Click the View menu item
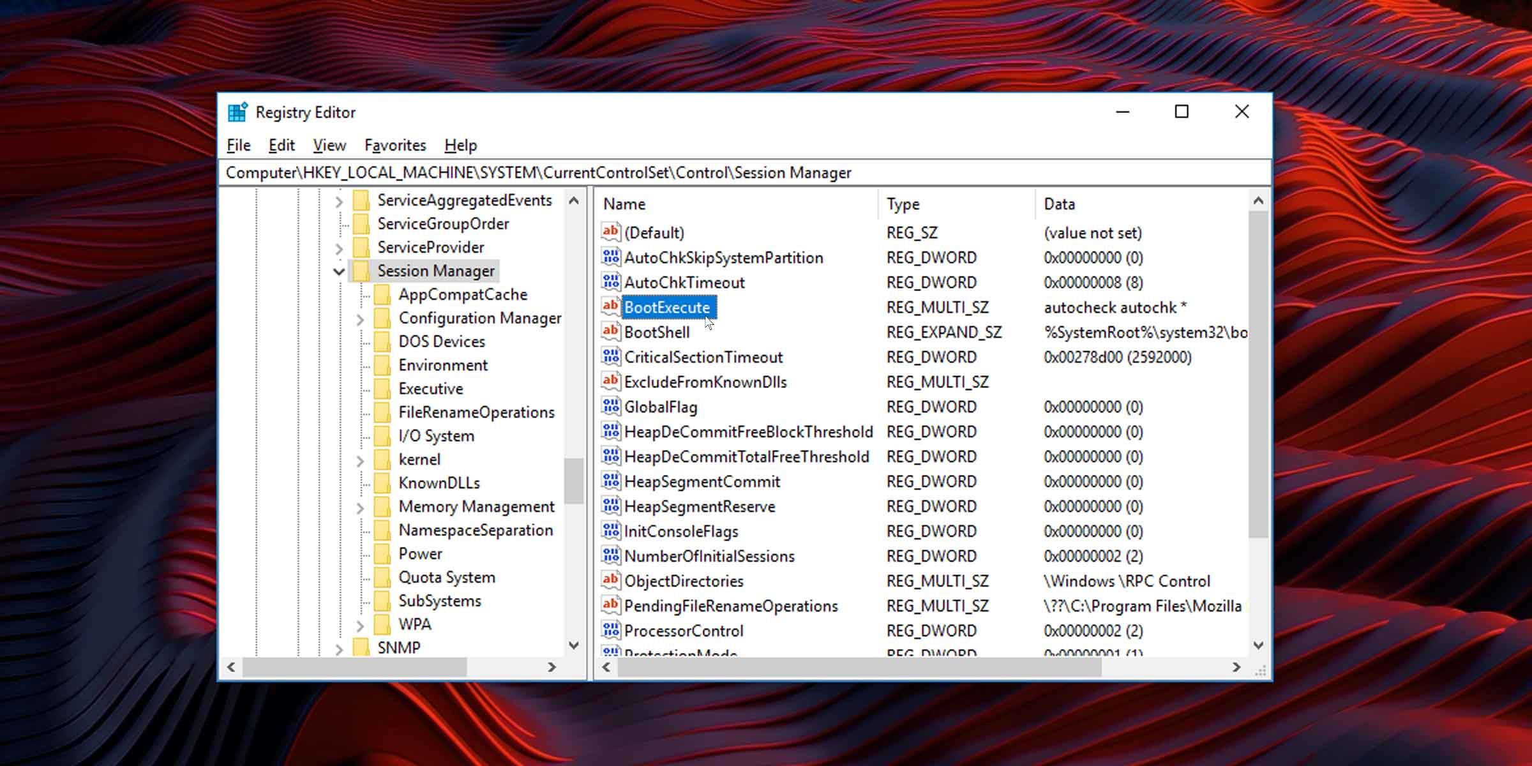The height and width of the screenshot is (766, 1532). pos(329,146)
